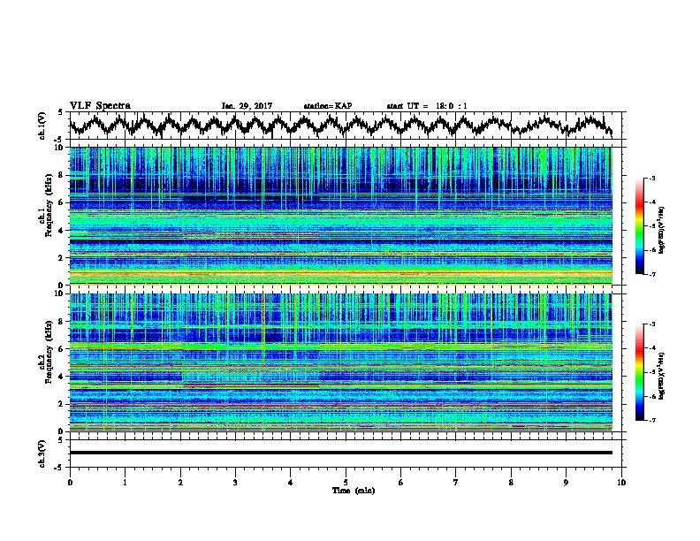The width and height of the screenshot is (700, 541).
Task: Click time axis tick label "7"
Action: [x=456, y=482]
